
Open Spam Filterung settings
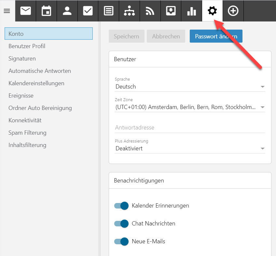point(27,133)
